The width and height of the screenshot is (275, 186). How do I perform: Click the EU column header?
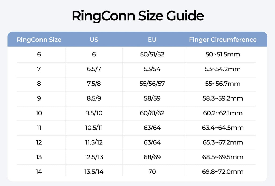(152, 40)
